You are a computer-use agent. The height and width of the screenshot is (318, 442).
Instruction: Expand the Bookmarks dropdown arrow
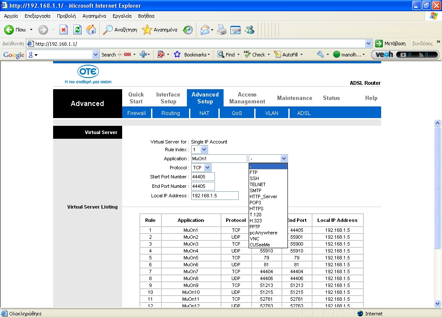tap(208, 55)
